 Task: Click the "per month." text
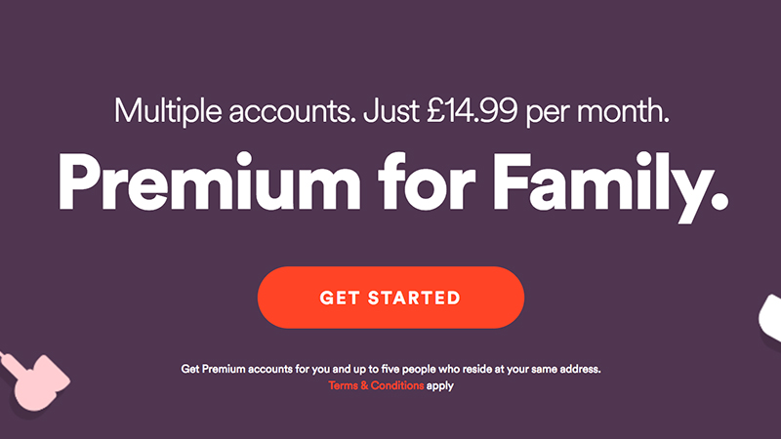[x=597, y=112]
